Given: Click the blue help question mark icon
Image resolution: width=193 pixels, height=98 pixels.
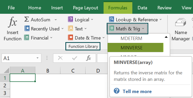Looking at the screenshot, I should 117,91.
